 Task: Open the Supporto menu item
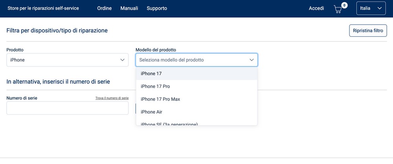[157, 8]
